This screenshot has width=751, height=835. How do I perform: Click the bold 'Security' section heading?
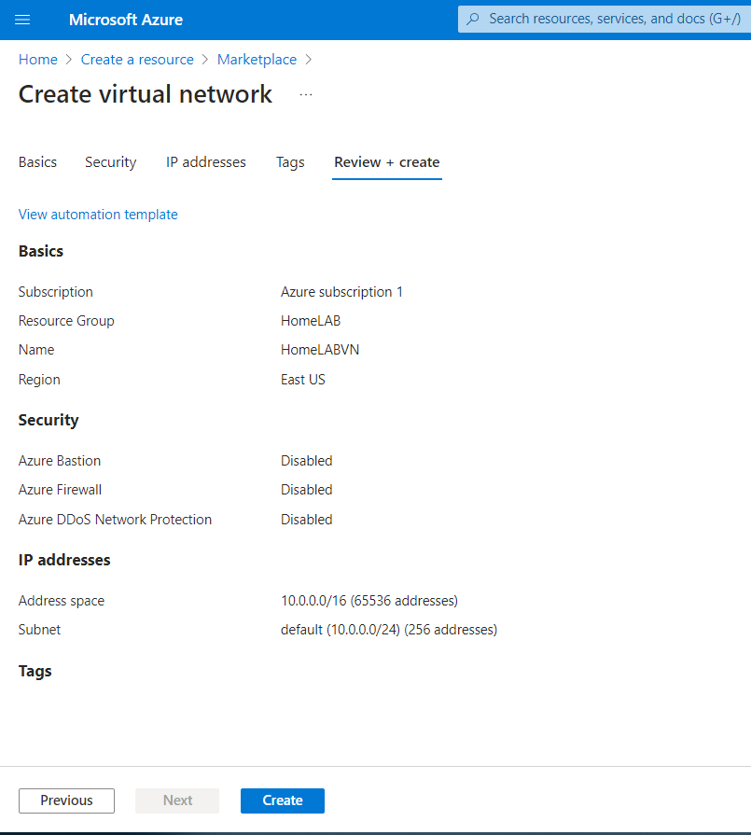[49, 420]
